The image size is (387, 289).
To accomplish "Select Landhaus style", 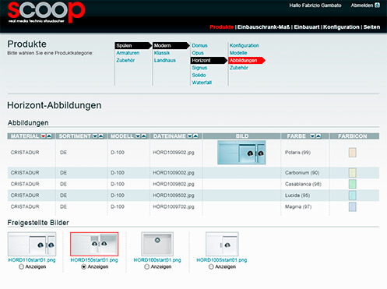I will point(165,60).
